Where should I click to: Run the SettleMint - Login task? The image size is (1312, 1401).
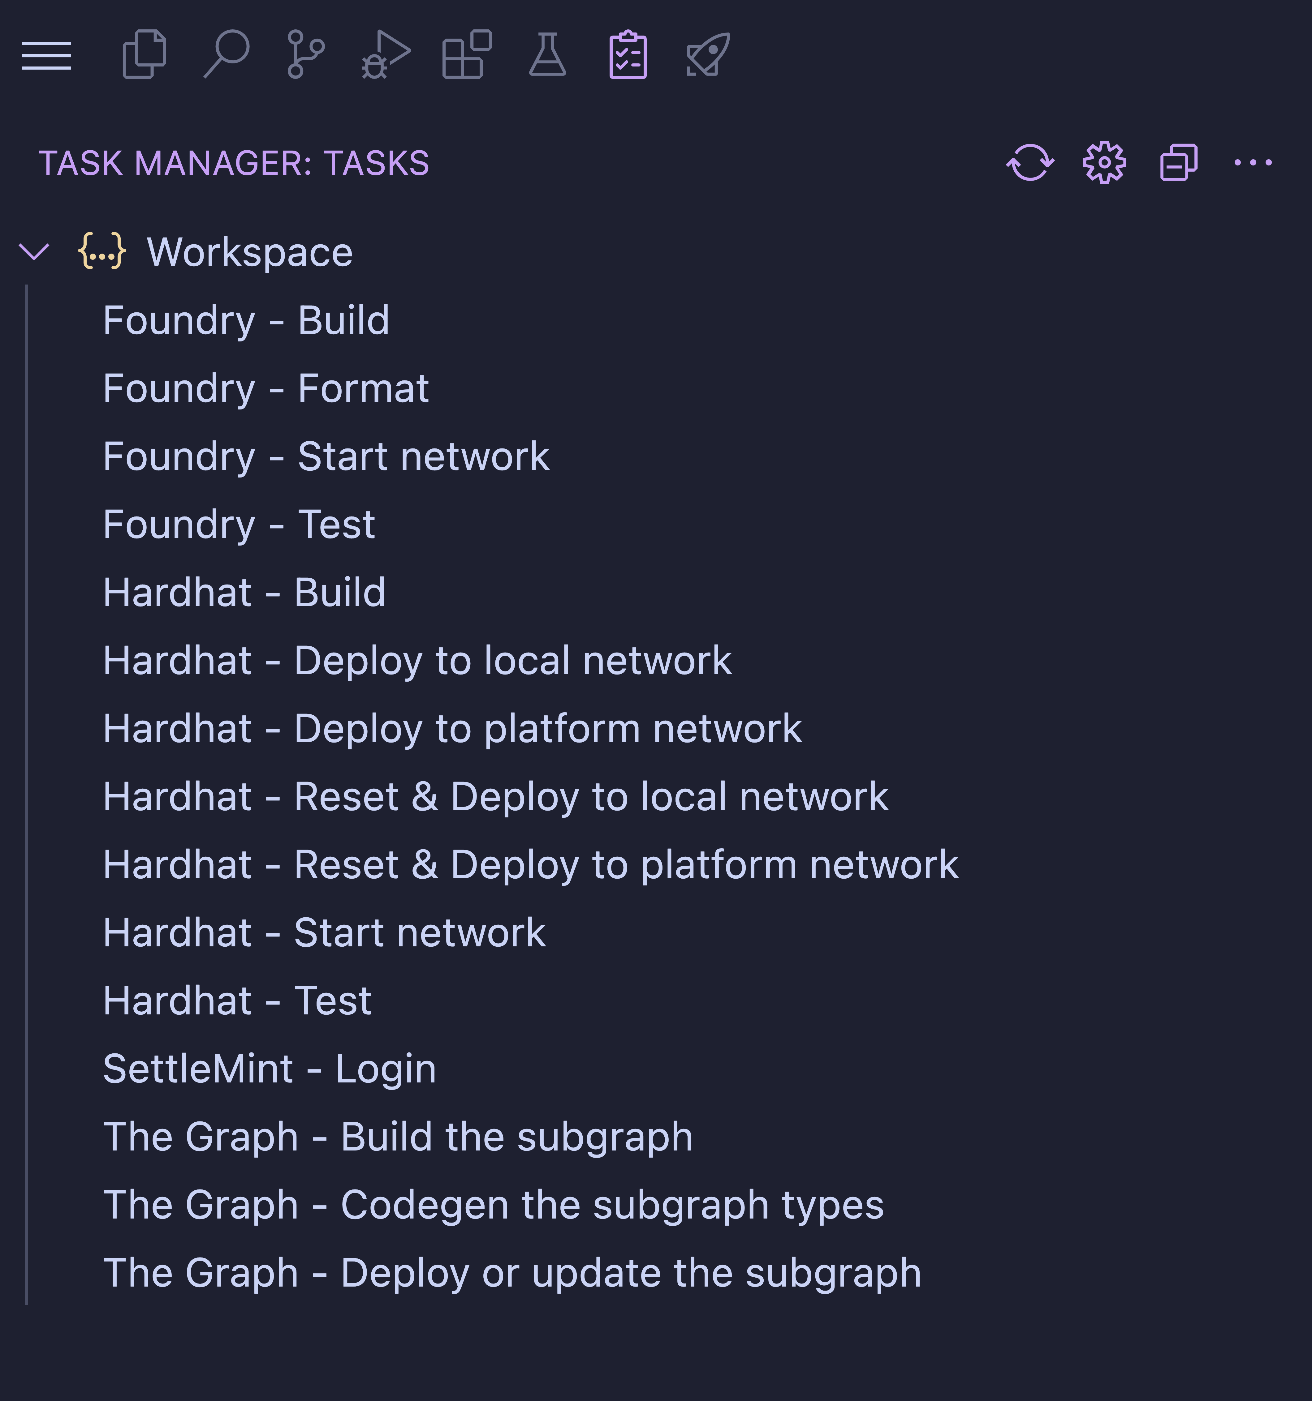[269, 1069]
